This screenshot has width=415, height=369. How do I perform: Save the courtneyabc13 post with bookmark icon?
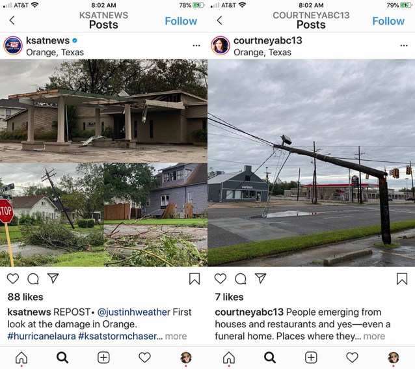pyautogui.click(x=402, y=279)
